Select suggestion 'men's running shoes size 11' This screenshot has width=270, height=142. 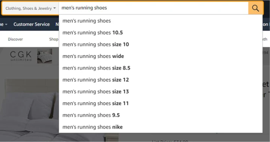(x=161, y=103)
